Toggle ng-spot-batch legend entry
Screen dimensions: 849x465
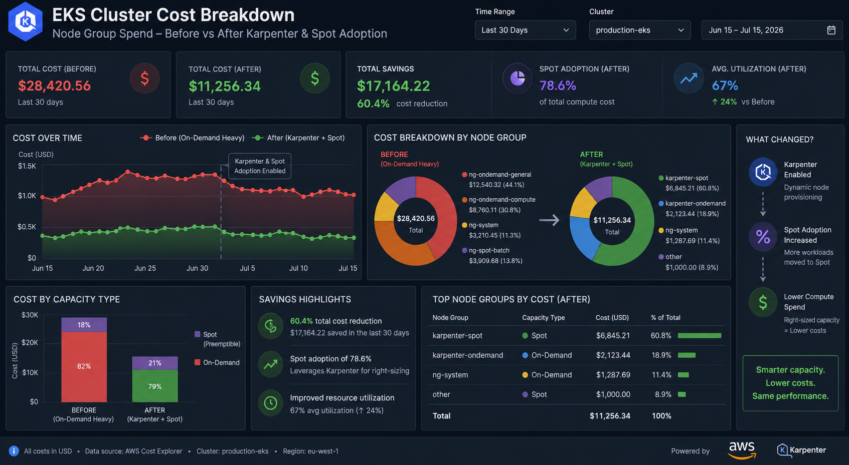pyautogui.click(x=492, y=255)
